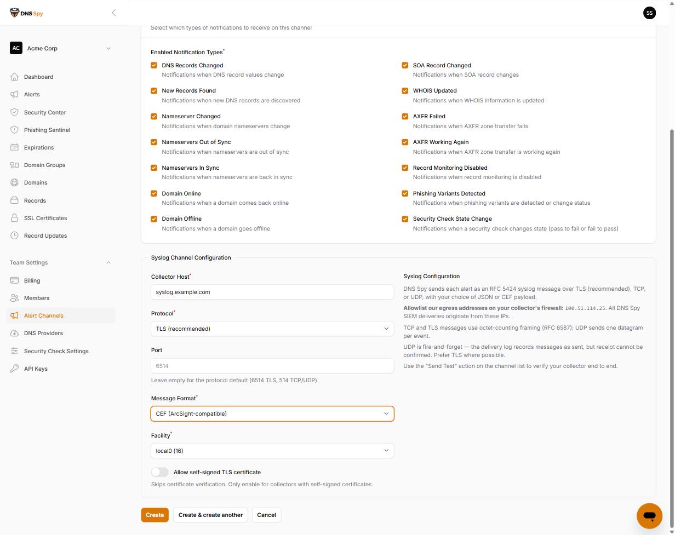
Task: Click the Security Check Settings sliders icon
Action: pyautogui.click(x=14, y=351)
